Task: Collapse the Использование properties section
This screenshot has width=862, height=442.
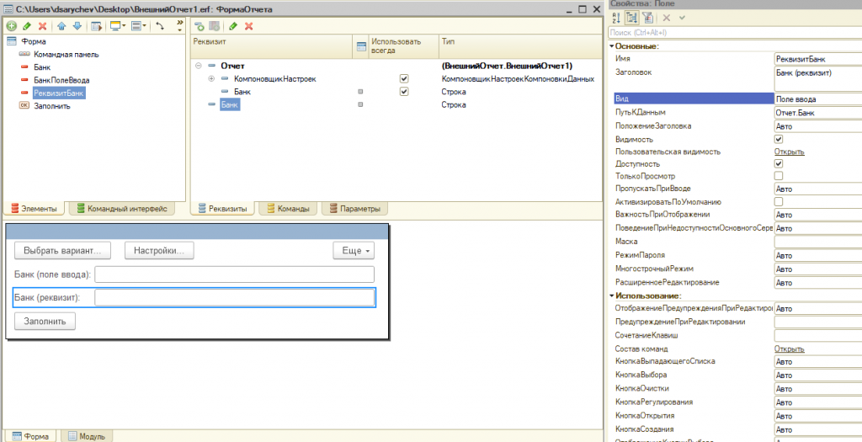Action: (x=612, y=296)
